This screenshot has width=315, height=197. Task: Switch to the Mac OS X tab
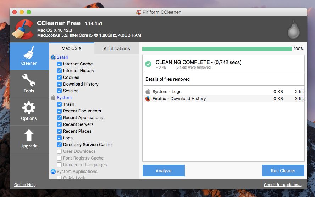tap(72, 48)
